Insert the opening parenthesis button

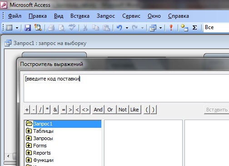coord(147,110)
